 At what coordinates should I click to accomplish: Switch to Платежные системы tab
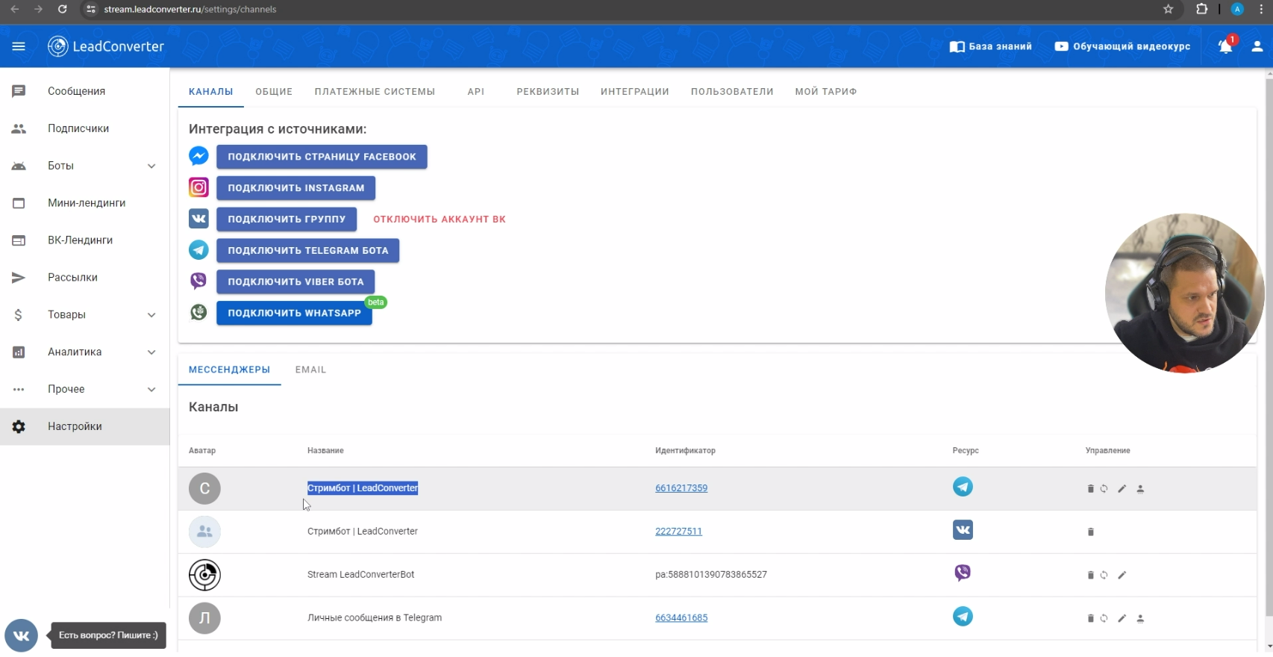375,92
